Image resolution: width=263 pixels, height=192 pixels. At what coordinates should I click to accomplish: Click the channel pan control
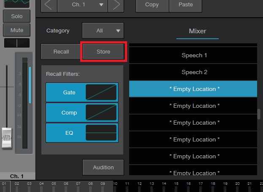(x=17, y=43)
